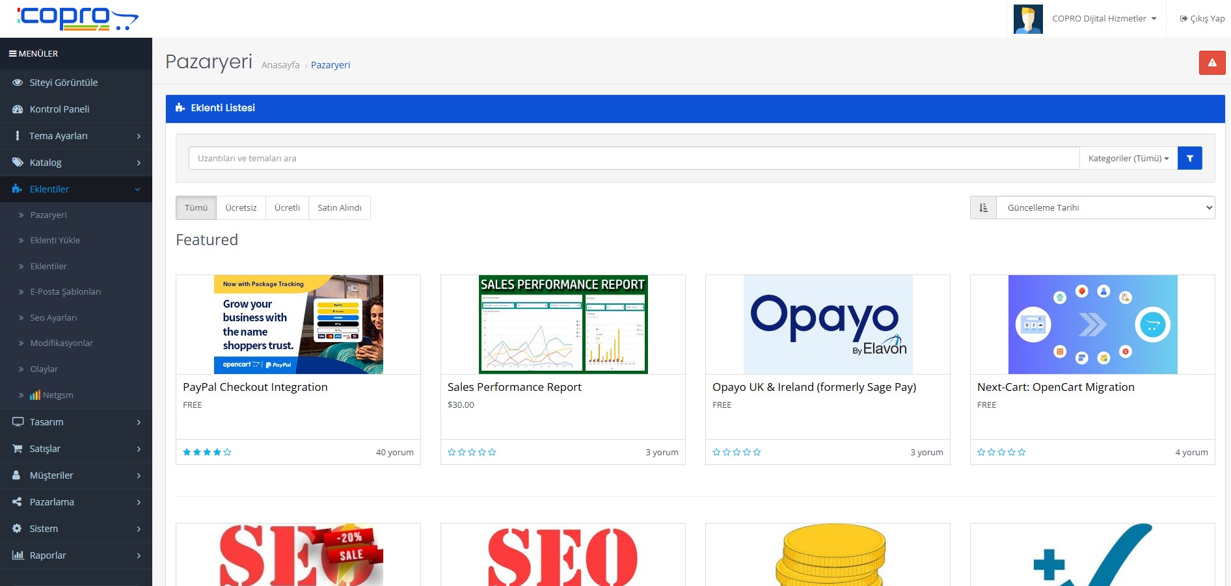
Task: Open the Güncelleme Tarihi sort dropdown
Action: 1105,208
